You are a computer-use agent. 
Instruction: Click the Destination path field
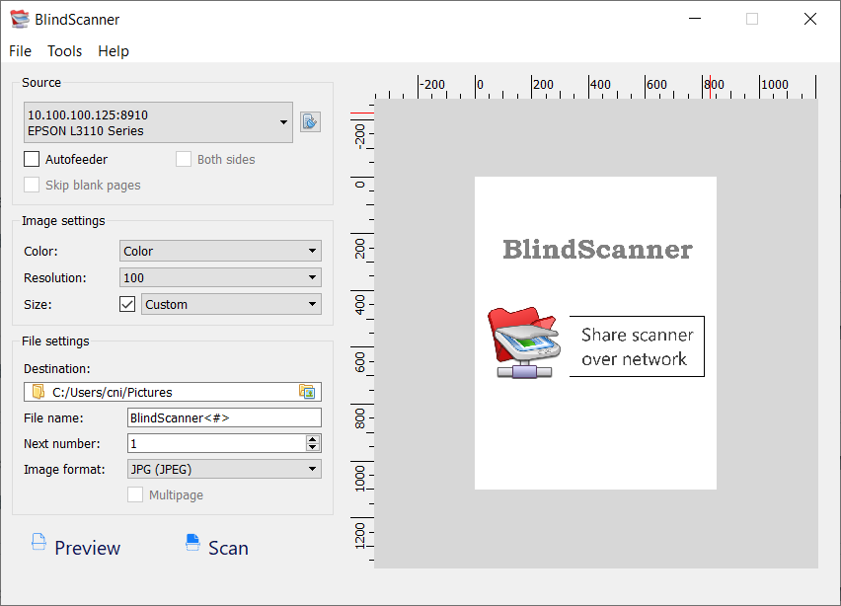coord(173,392)
